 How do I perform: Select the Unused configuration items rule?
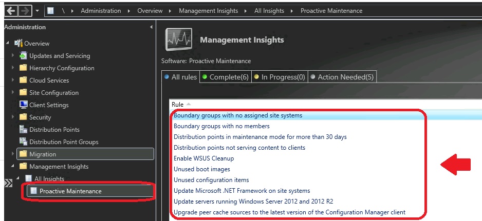coord(211,180)
